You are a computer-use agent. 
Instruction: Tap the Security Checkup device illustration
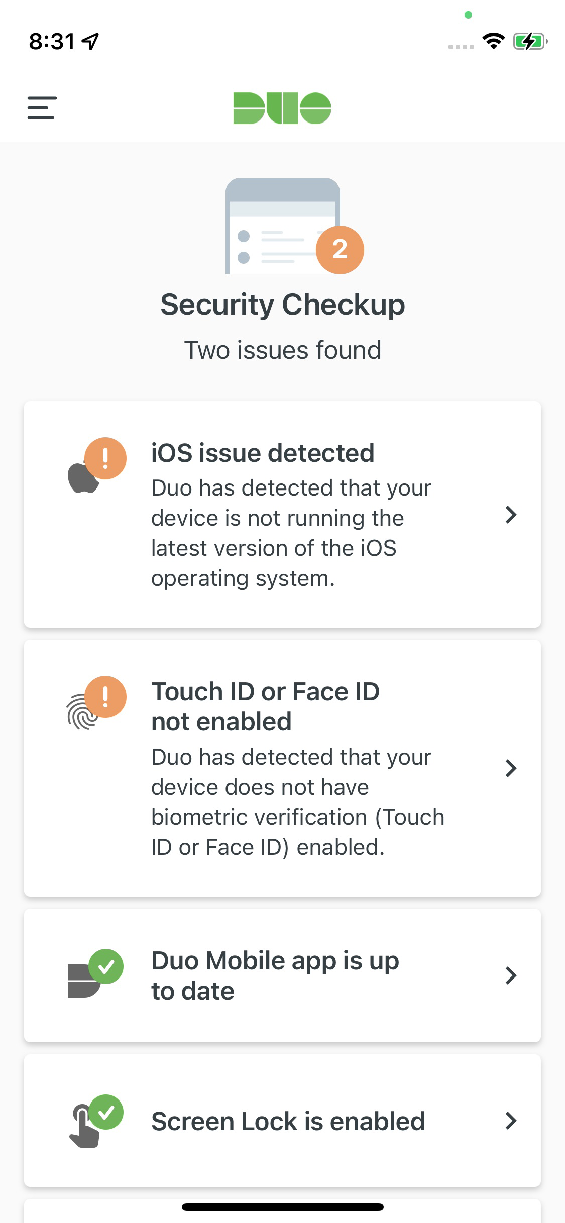click(x=282, y=227)
